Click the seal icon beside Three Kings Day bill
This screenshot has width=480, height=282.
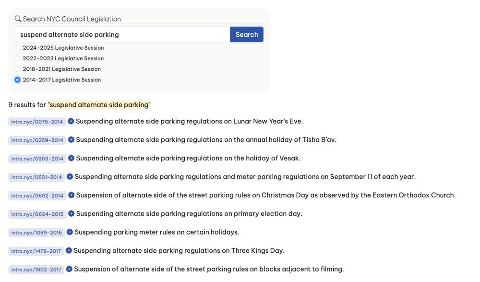click(69, 250)
